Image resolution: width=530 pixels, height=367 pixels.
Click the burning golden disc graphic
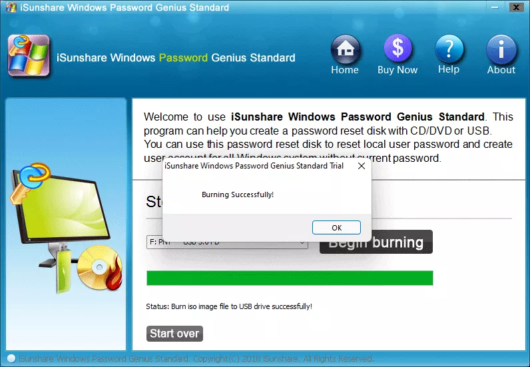pos(99,268)
